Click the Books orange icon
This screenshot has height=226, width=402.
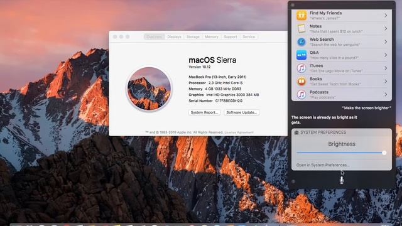pyautogui.click(x=301, y=82)
